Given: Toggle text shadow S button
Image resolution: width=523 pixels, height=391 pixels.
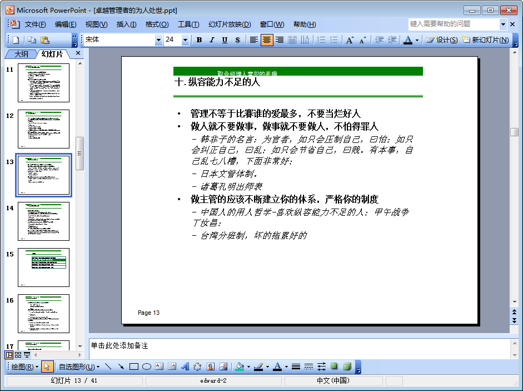Looking at the screenshot, I should 237,40.
